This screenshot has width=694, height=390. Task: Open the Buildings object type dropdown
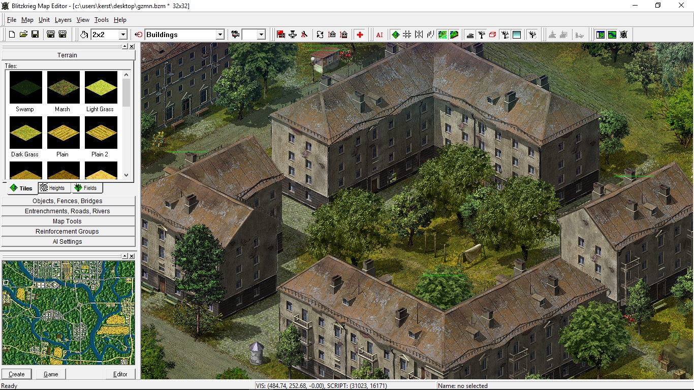[220, 35]
